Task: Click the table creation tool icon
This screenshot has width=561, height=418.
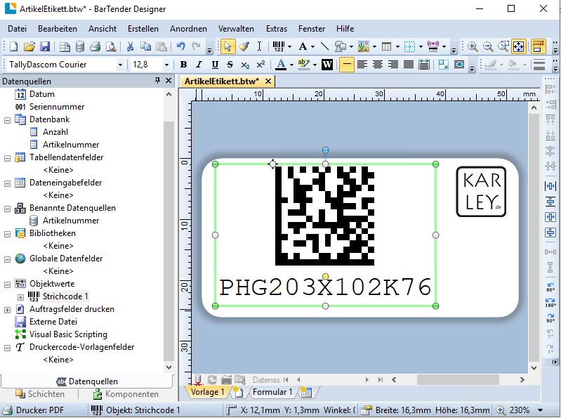Action: (x=386, y=46)
